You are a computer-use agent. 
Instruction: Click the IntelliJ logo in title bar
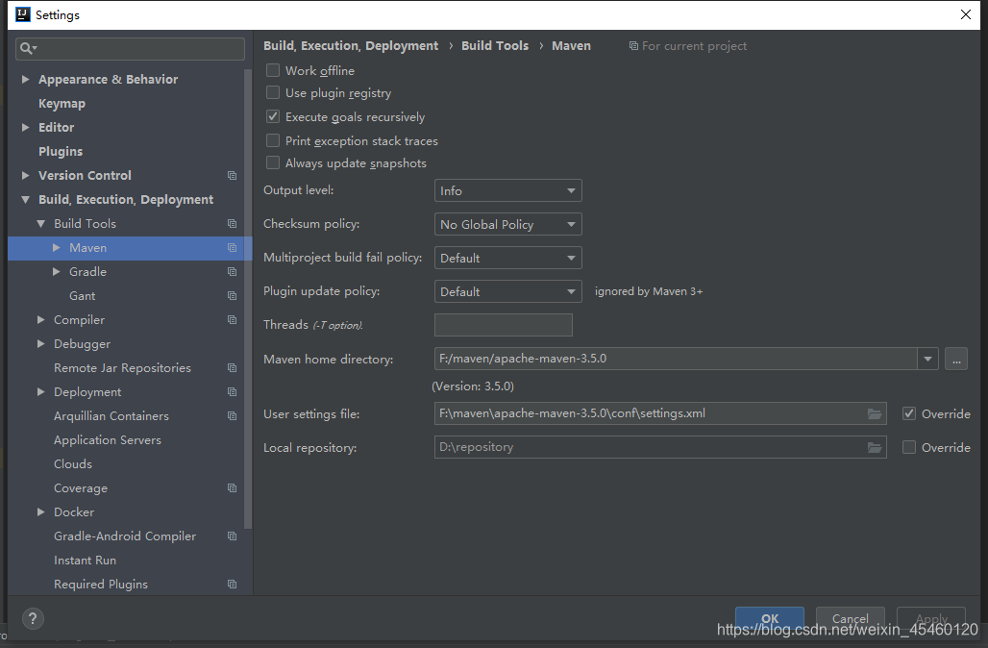[x=23, y=14]
